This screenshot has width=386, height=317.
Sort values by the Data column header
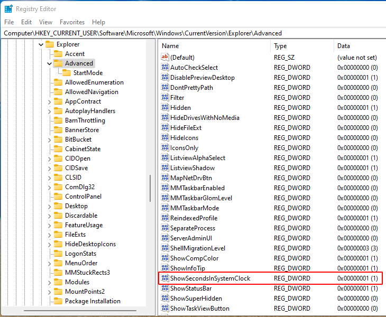coord(360,46)
